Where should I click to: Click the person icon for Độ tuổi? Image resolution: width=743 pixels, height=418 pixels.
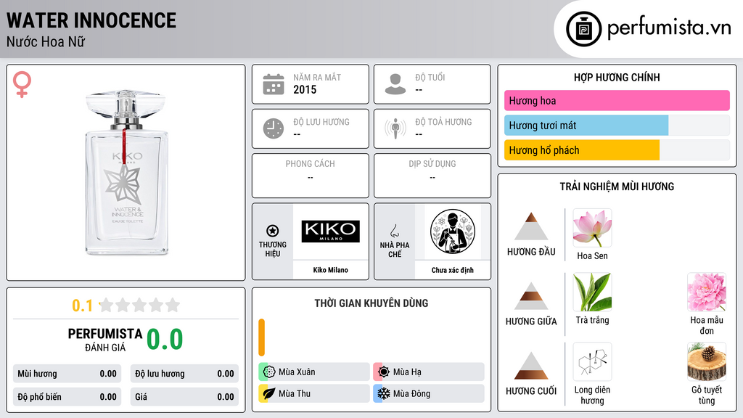[x=395, y=84]
